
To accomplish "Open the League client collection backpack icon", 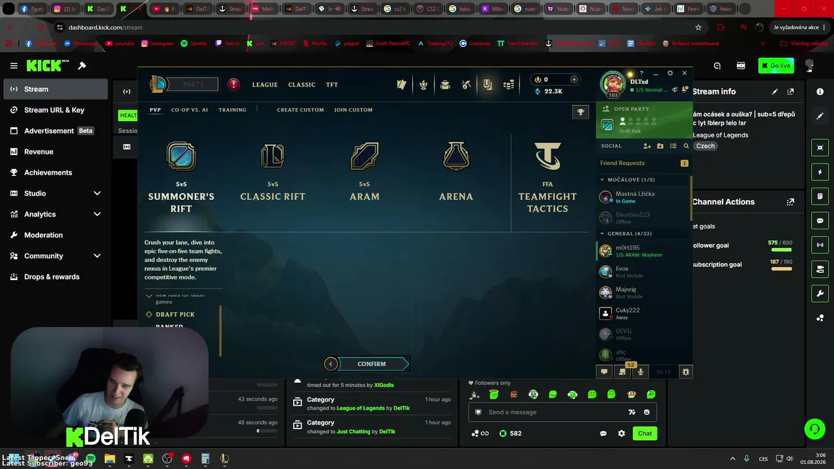I will click(445, 85).
